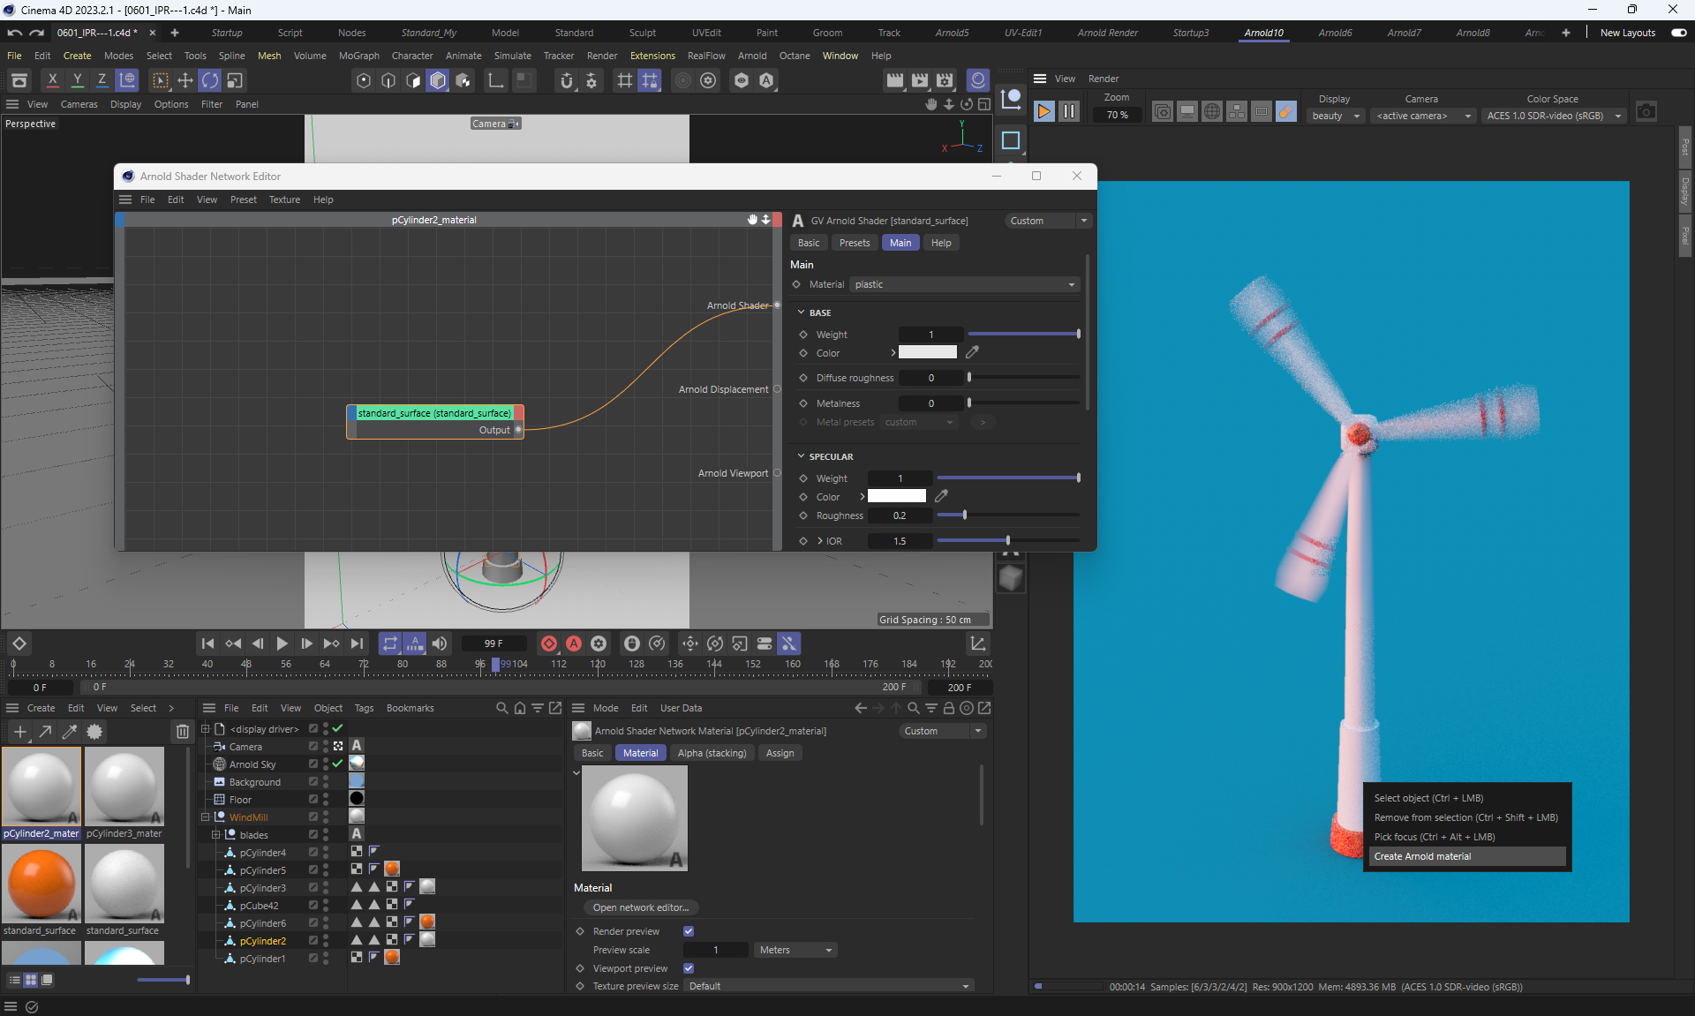Click the specular Color white swatch
The image size is (1695, 1016).
click(x=896, y=496)
